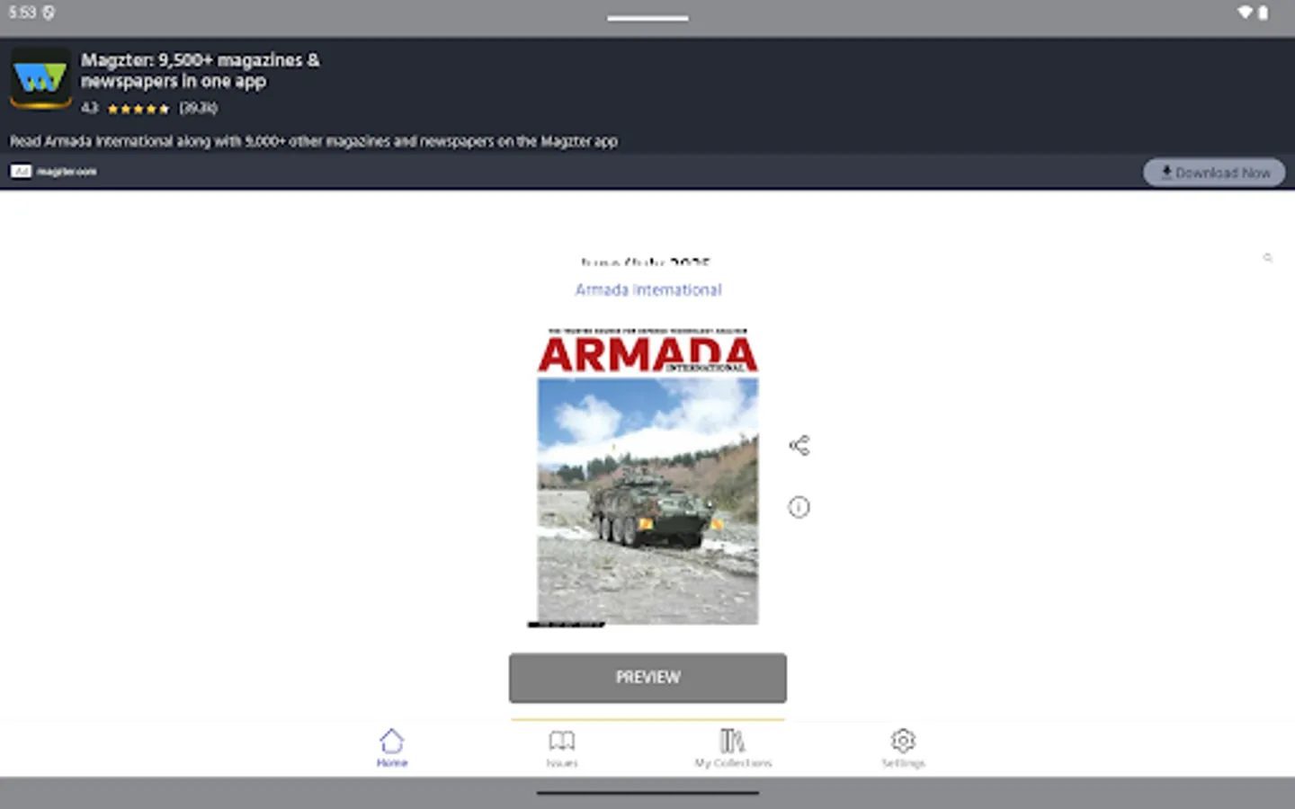Screen dimensions: 1295x809
Task: Tap the magazine cover thumbnail
Action: [647, 476]
